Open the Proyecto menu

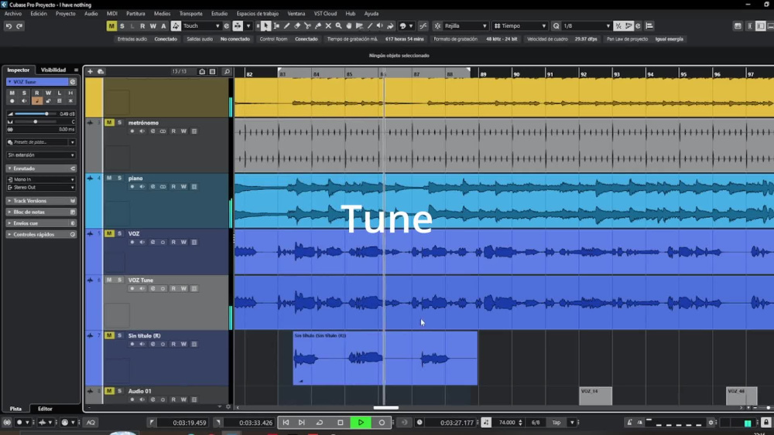[x=66, y=14]
